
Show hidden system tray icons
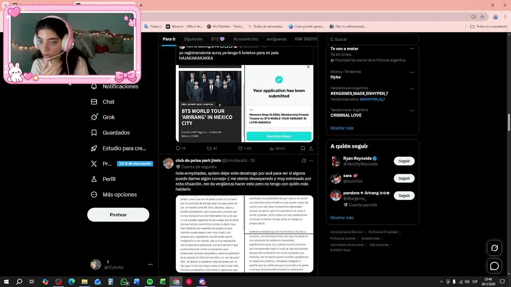441,282
